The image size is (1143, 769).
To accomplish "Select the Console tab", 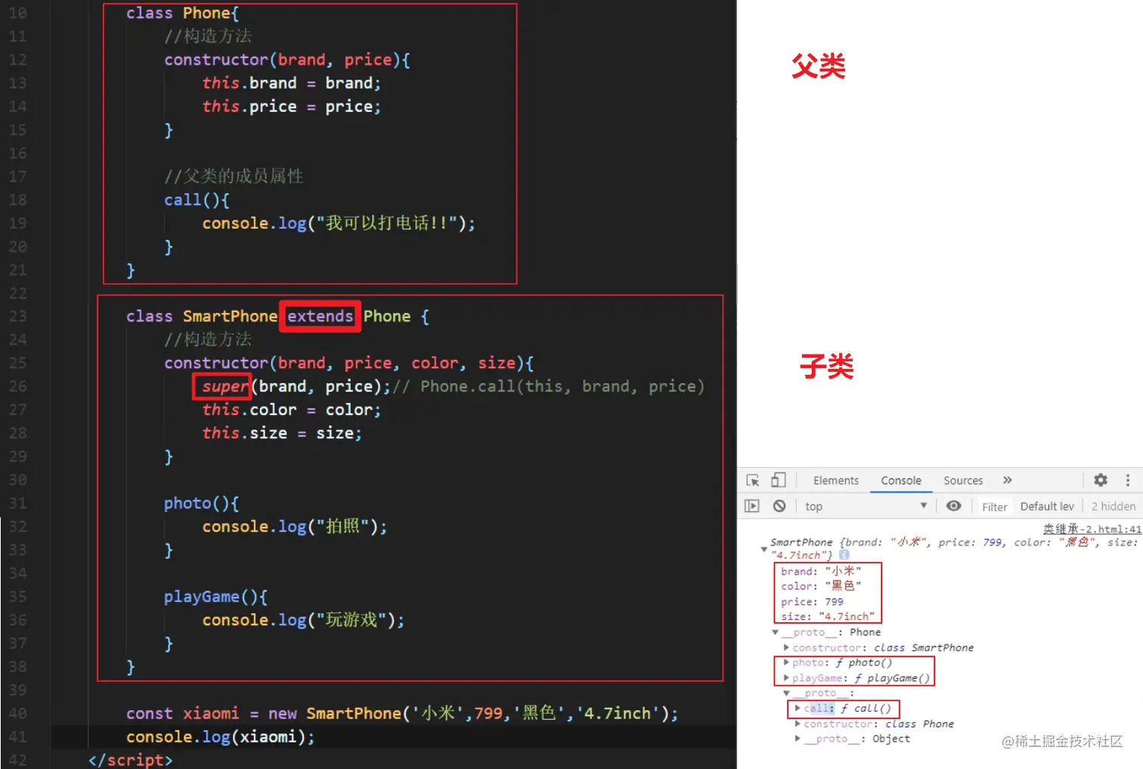I will click(x=901, y=480).
